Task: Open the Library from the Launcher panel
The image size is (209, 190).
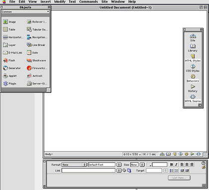Action: coord(193,48)
